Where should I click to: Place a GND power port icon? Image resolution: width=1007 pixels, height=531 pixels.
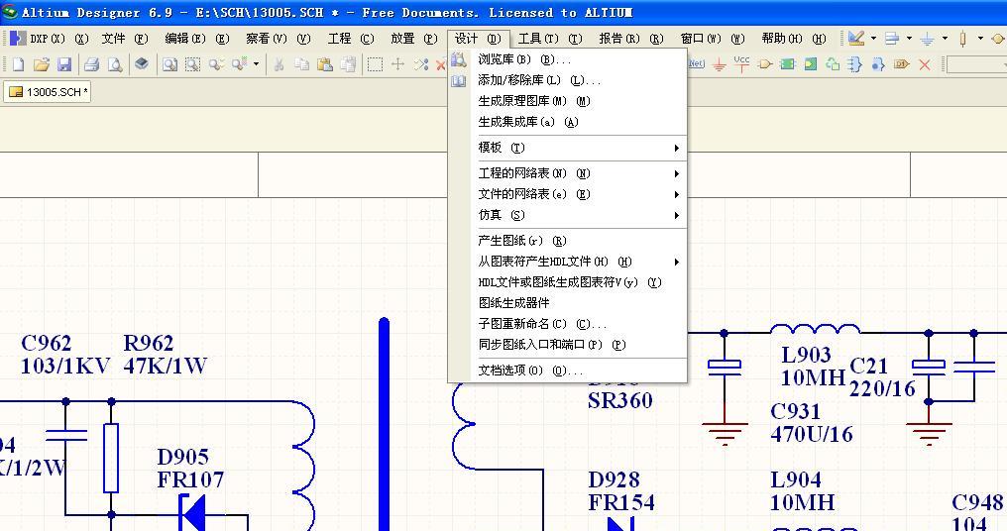click(720, 64)
